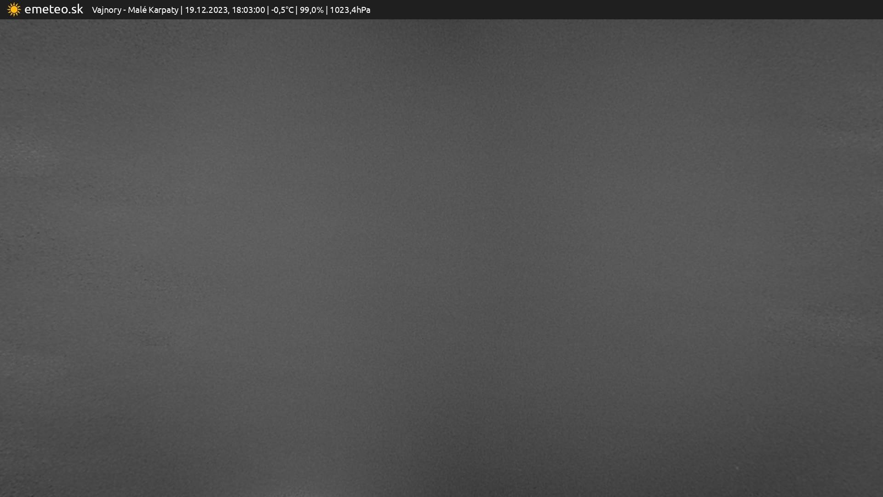Click the .sk suffix of the logo

[x=76, y=10]
